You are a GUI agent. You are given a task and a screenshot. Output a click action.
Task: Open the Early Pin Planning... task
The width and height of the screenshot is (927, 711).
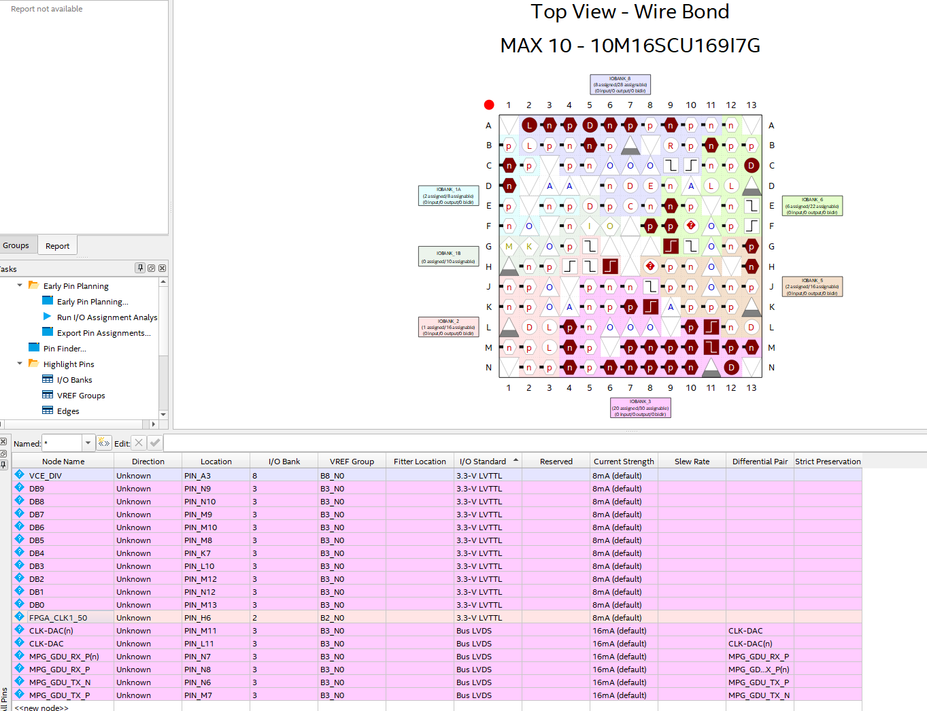coord(92,301)
